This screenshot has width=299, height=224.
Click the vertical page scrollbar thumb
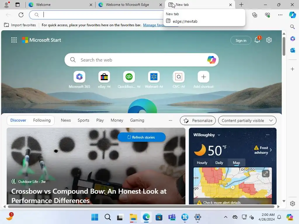(284, 46)
